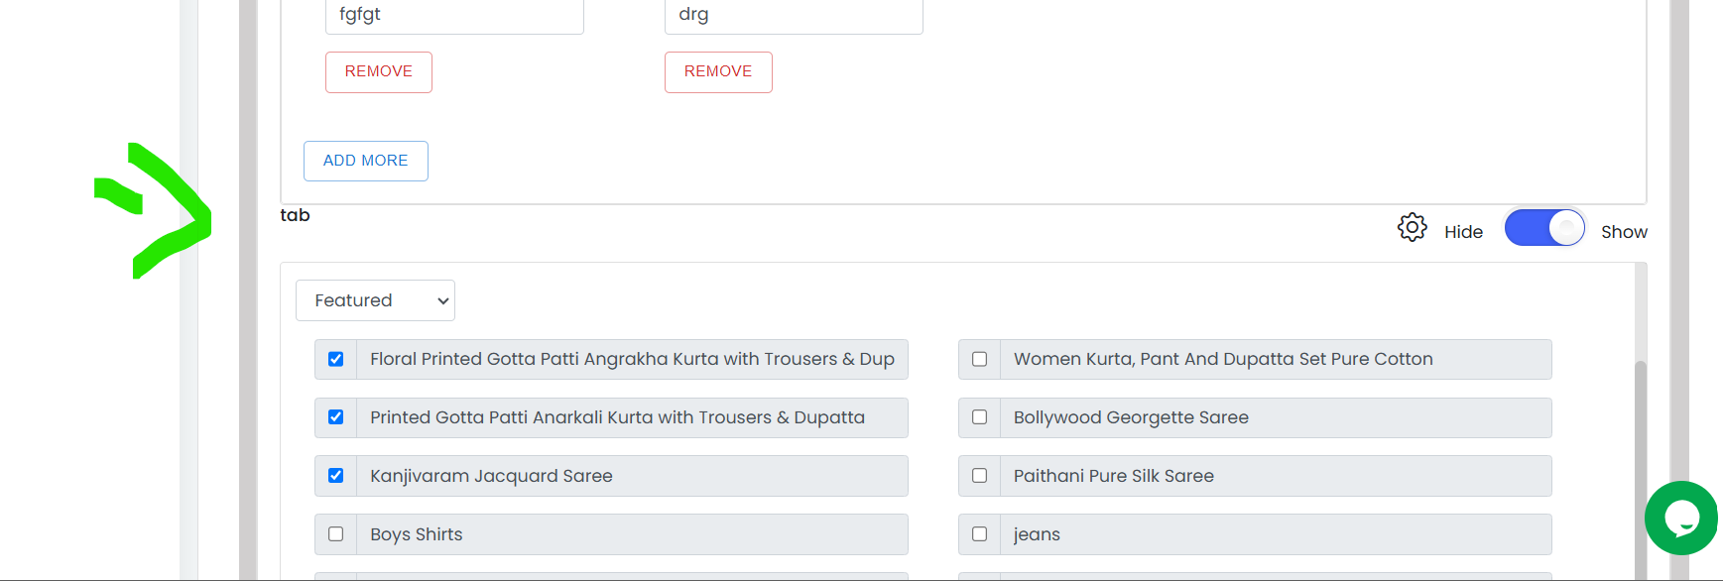Check the jeans product checkbox

[980, 534]
